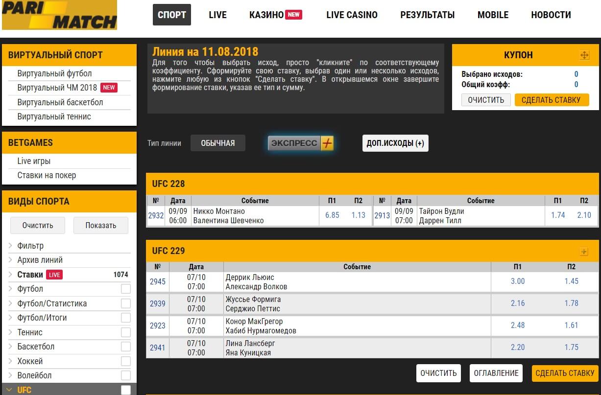601x395 pixels.
Task: Expand the Футбол category arrow
Action: tap(10, 289)
